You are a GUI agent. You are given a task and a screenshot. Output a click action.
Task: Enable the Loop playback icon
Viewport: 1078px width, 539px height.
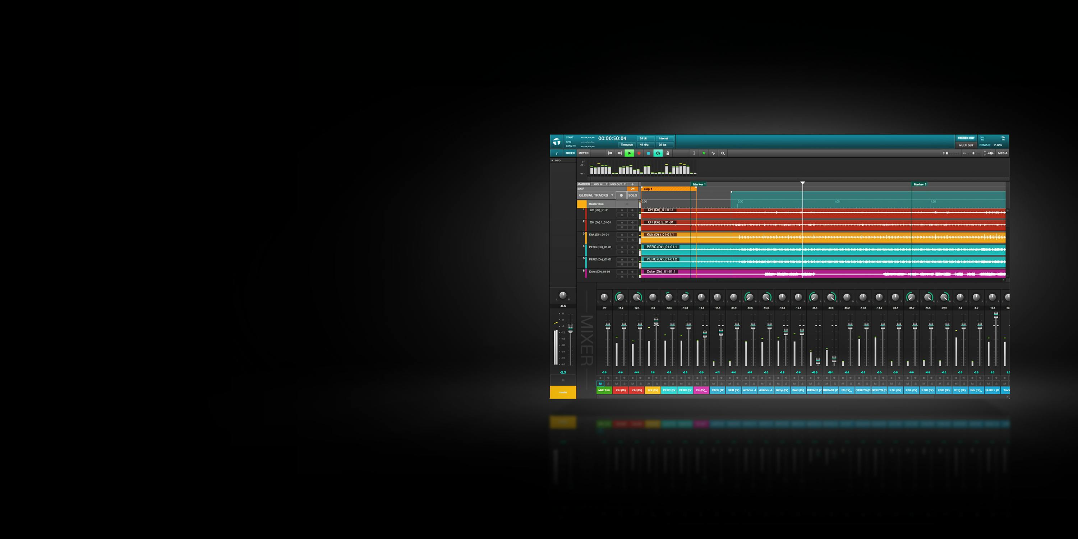tap(658, 153)
